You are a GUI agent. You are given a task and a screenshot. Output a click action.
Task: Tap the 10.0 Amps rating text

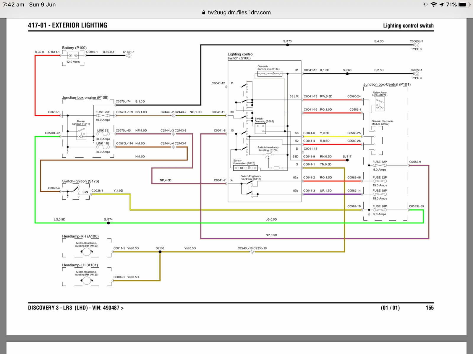(x=103, y=120)
